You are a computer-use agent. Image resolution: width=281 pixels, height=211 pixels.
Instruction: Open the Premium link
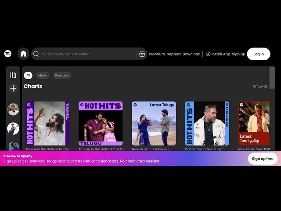coord(157,54)
